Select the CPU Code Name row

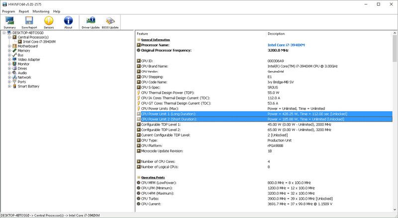pyautogui.click(x=264, y=82)
